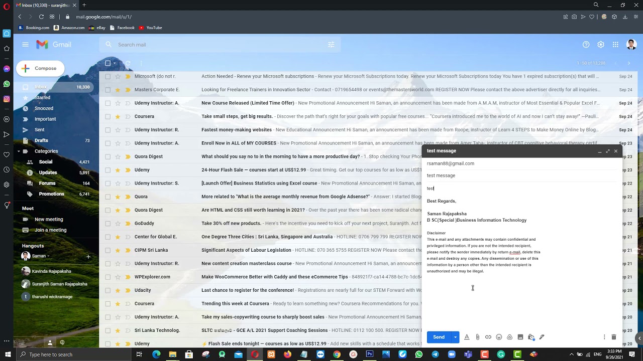Tick checkbox for Coursera 'Take small steps' email
The width and height of the screenshot is (643, 361).
(x=108, y=116)
